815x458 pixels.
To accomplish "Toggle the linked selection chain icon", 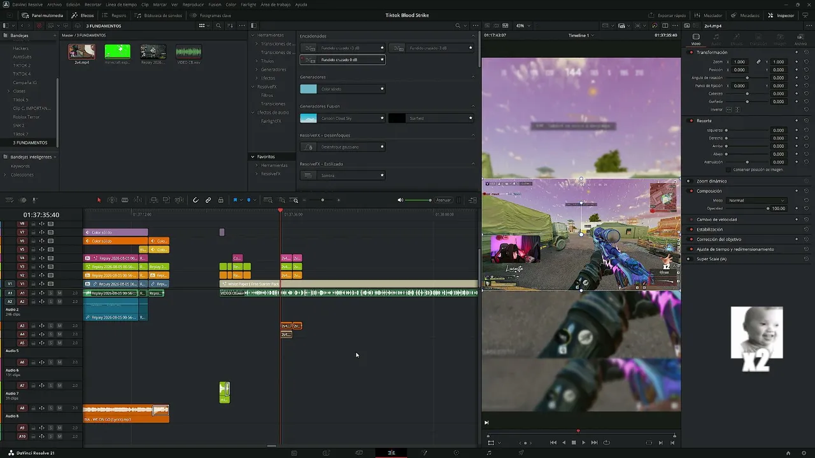I will click(x=208, y=200).
